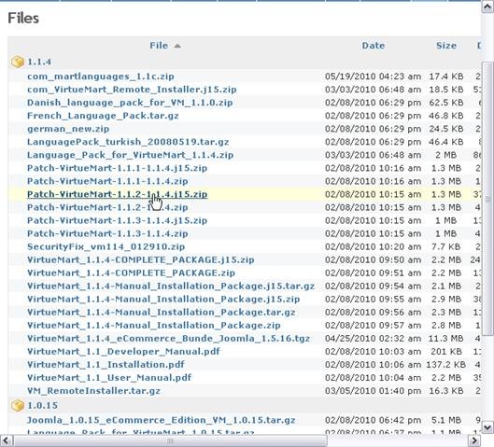Download VirtueMart_1.1.4-Manual_Installation_Package.zip

coord(154,326)
